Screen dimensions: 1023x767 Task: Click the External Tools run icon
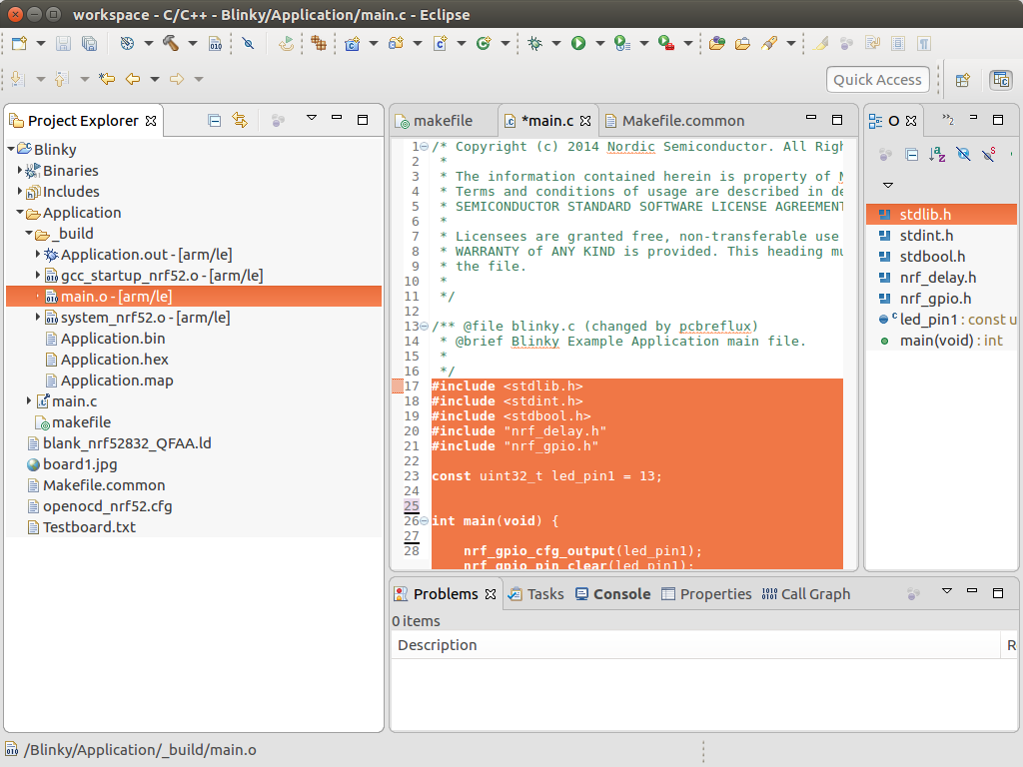pyautogui.click(x=666, y=44)
